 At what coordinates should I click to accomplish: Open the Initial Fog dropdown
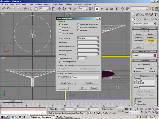pos(97,54)
